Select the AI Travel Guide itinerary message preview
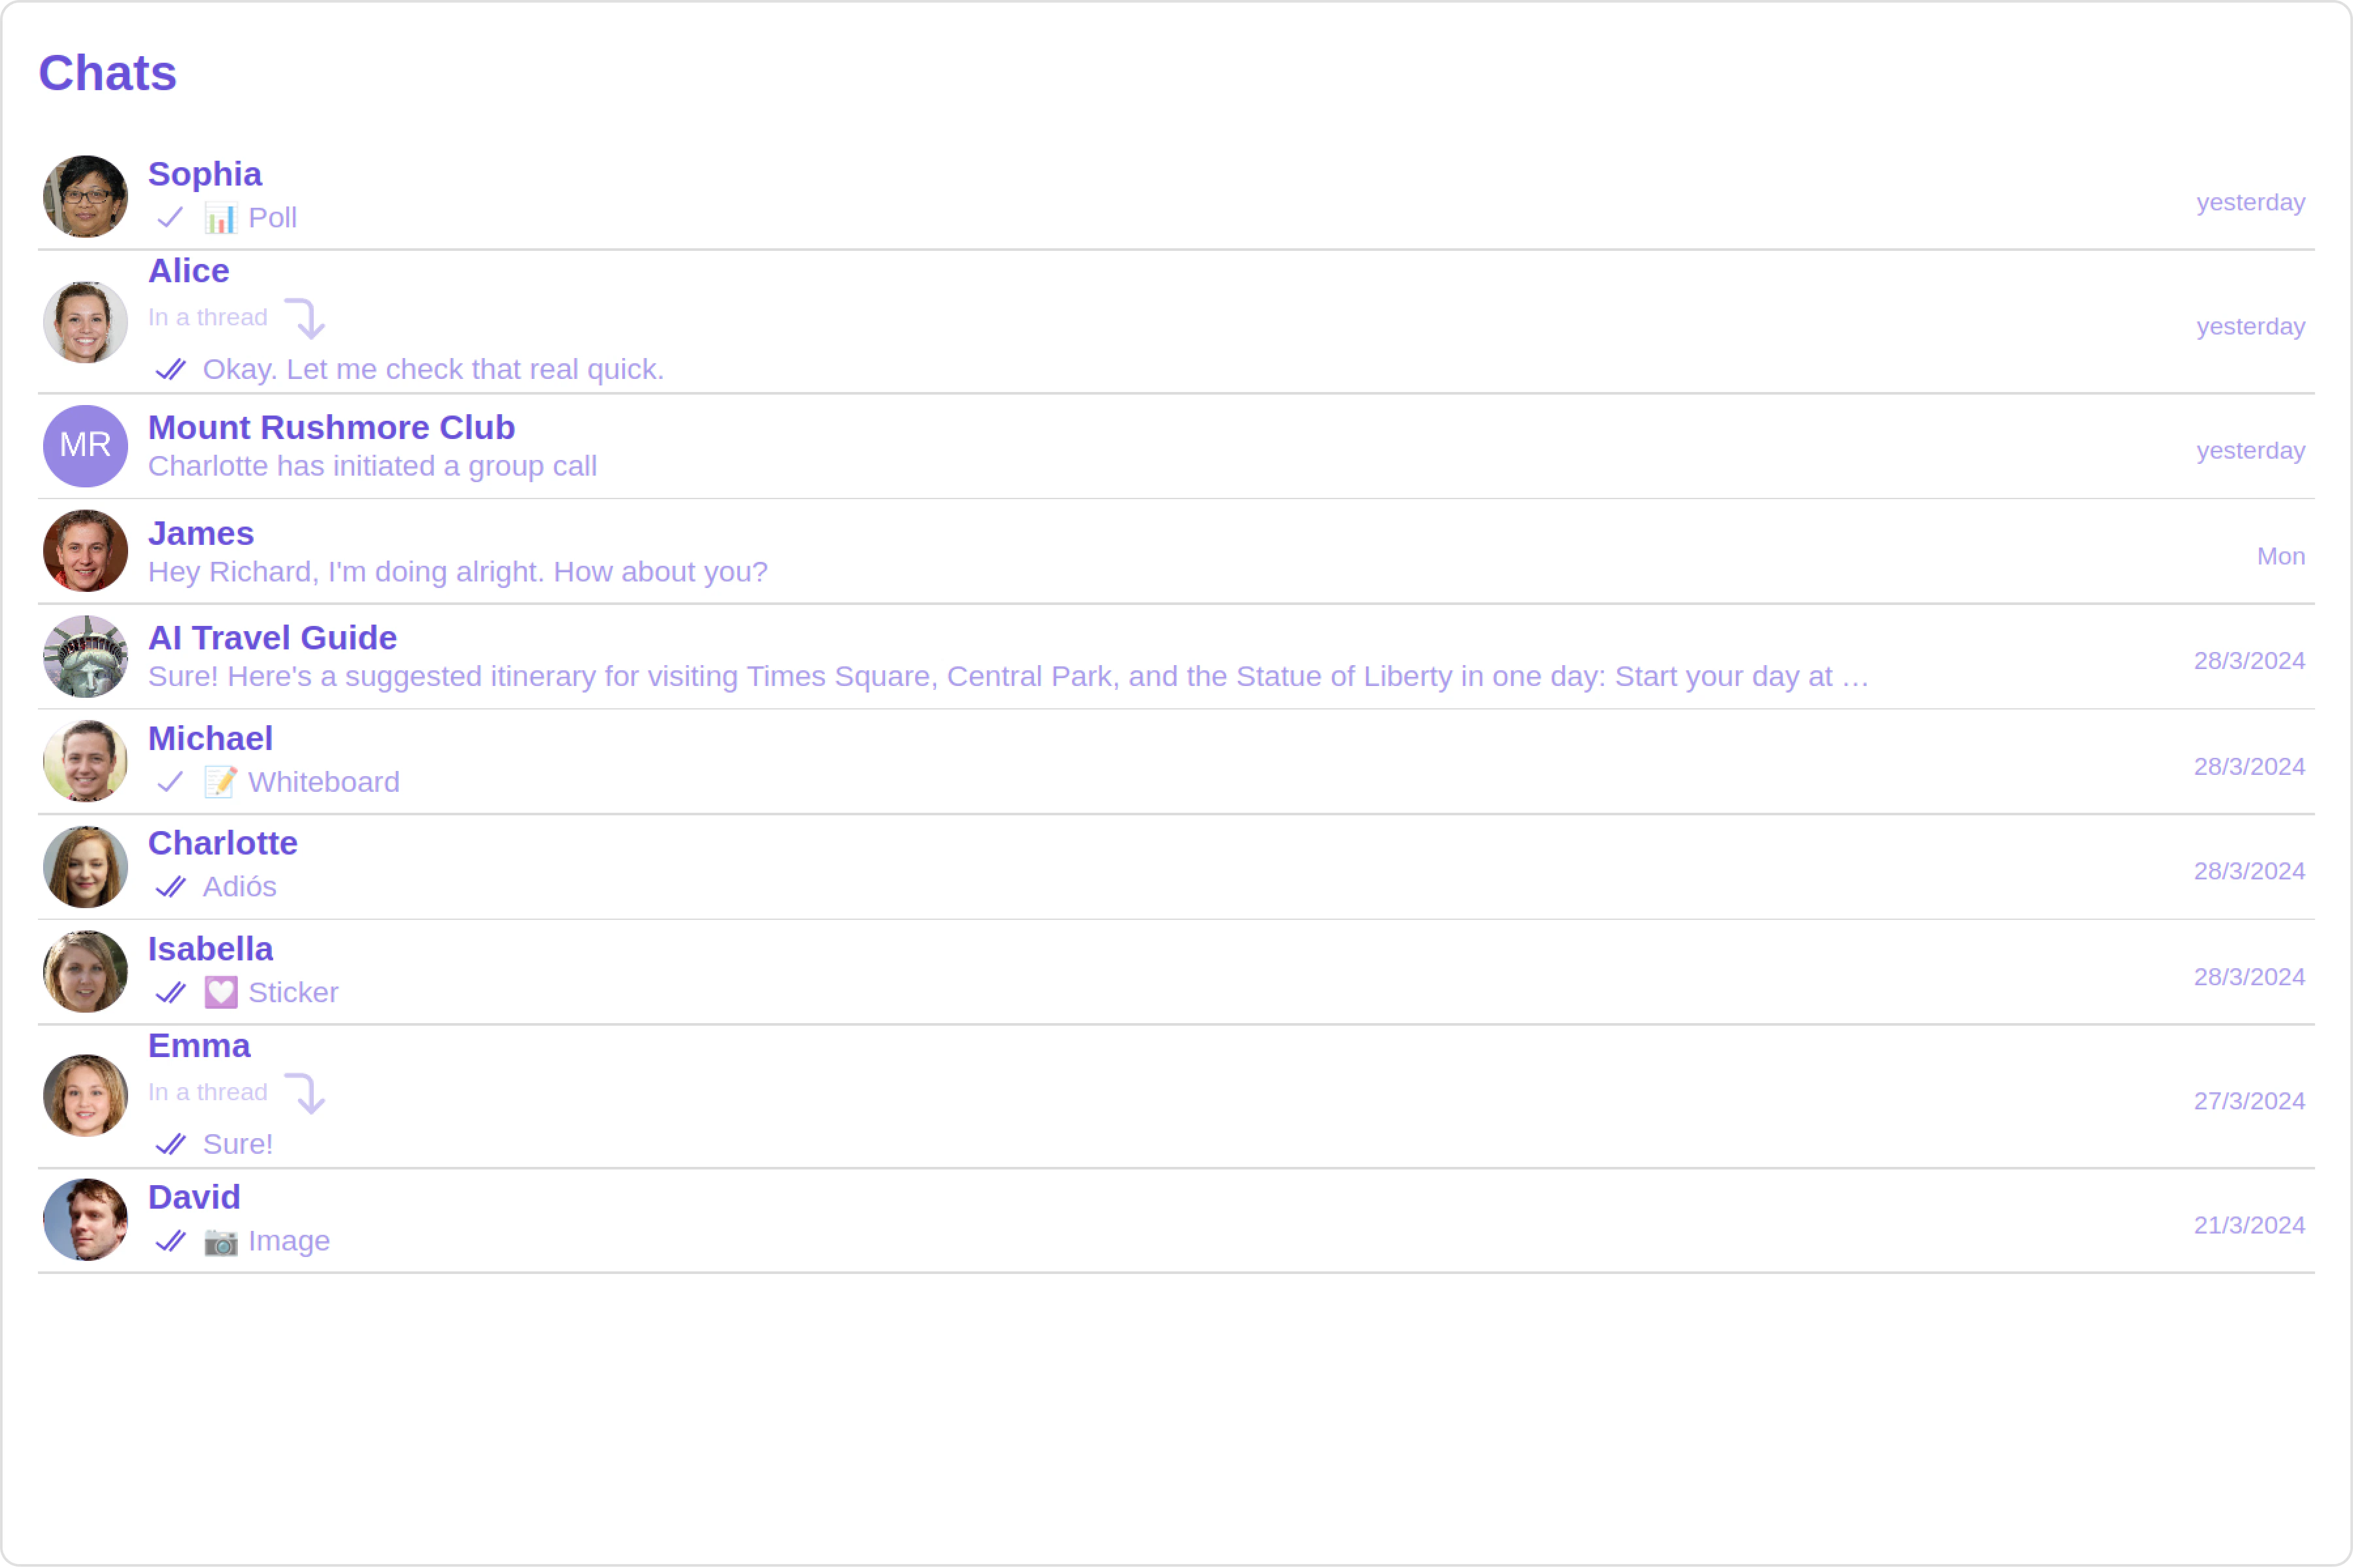The image size is (2353, 1568). click(x=1009, y=676)
